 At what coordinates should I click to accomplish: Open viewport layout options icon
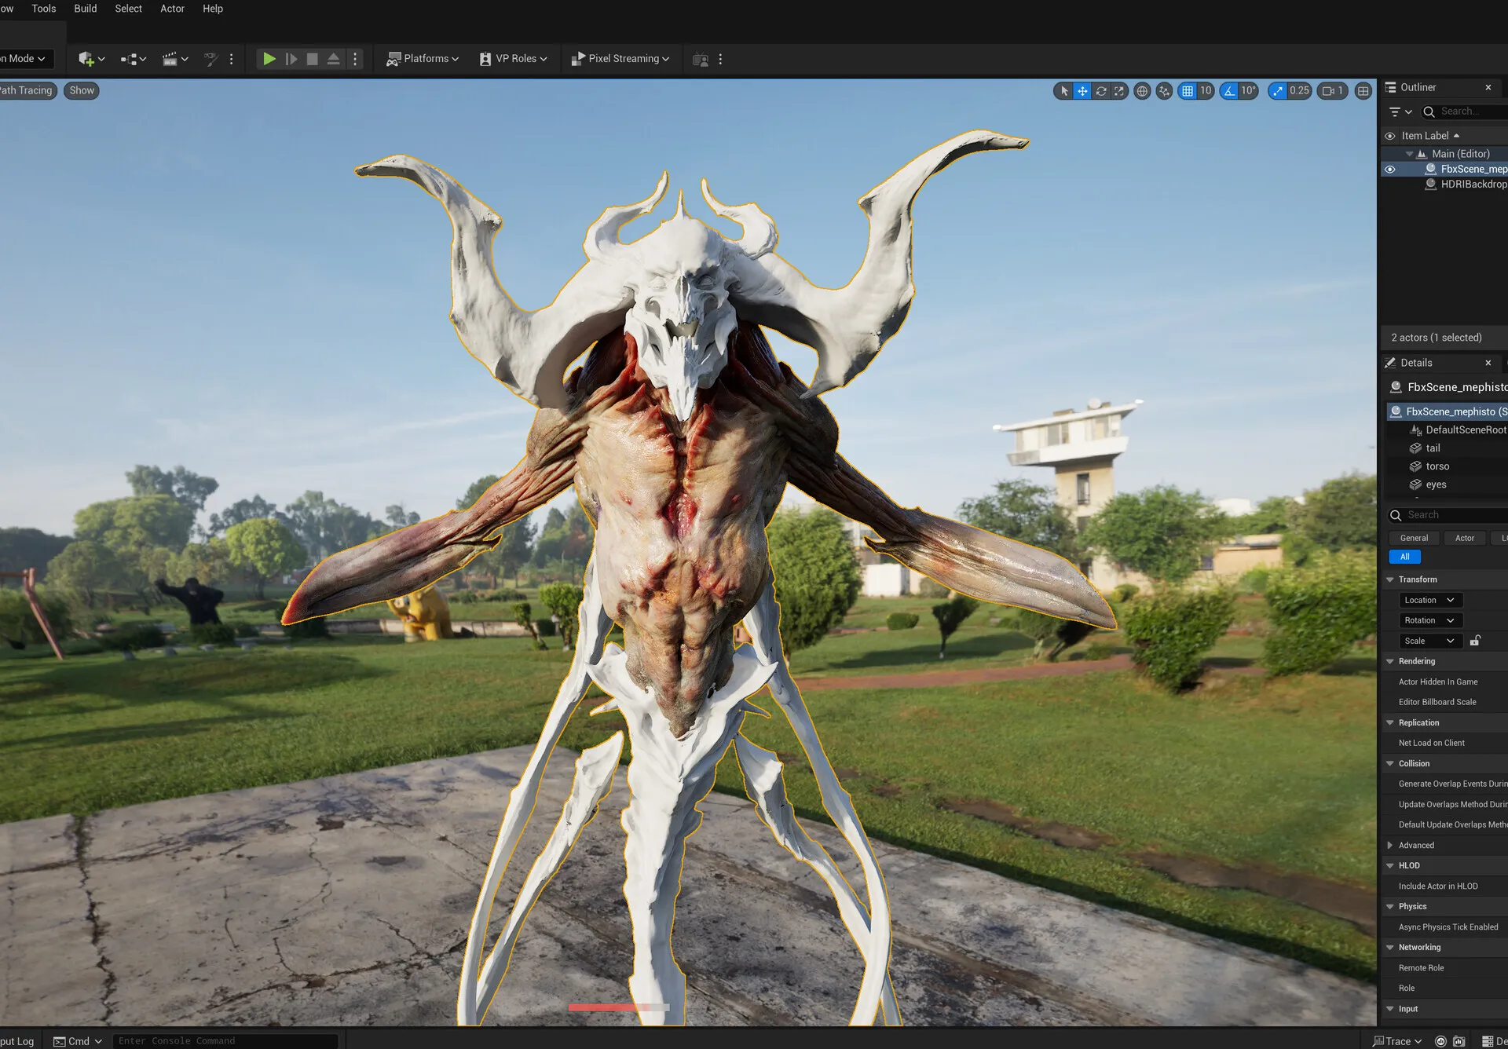click(1363, 91)
